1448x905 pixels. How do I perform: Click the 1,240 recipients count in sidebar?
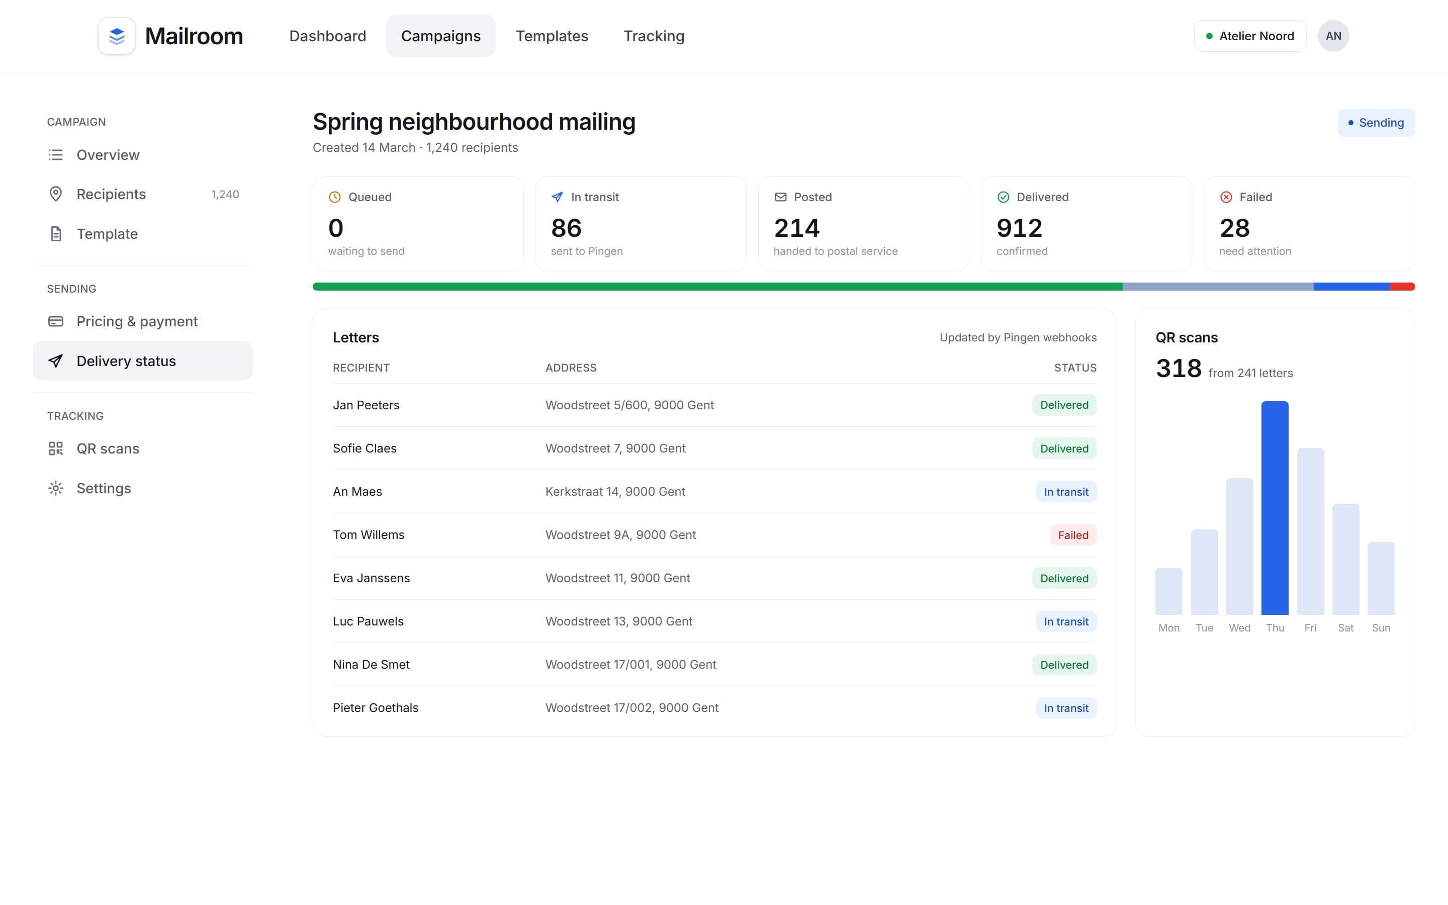[225, 195]
